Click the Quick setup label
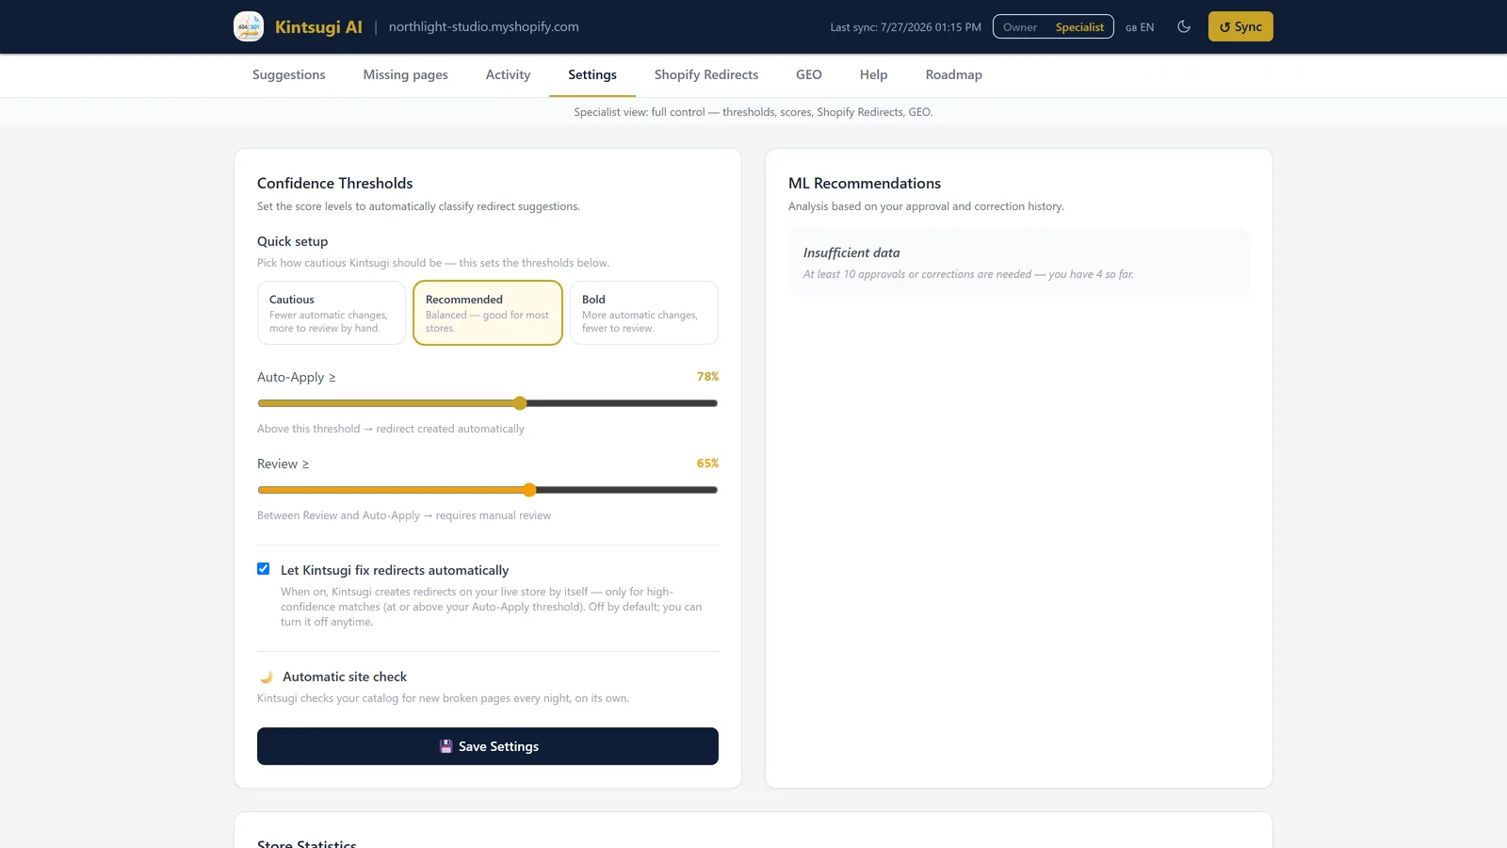Screen dimensions: 1507x848 point(293,242)
